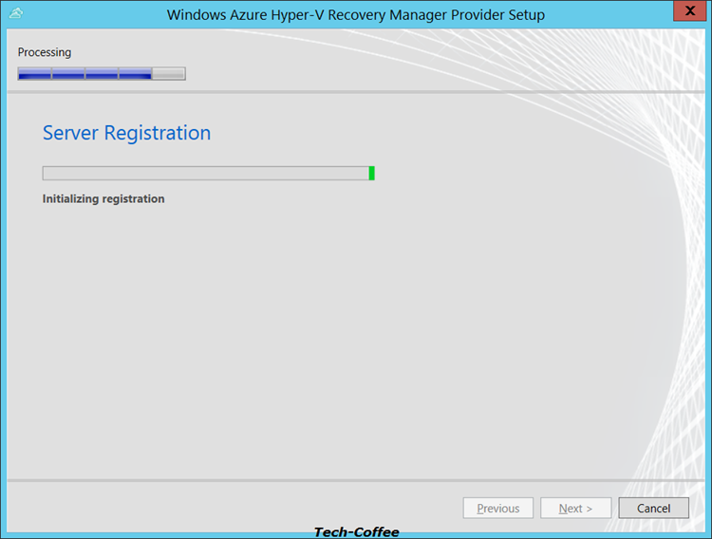
Task: Click the Processing step progress bar
Action: click(x=102, y=74)
